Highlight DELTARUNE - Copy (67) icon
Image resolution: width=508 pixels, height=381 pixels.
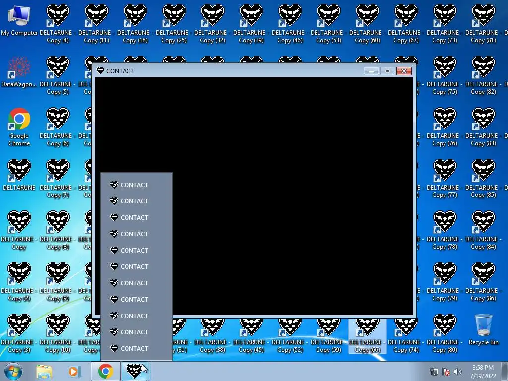point(406,24)
